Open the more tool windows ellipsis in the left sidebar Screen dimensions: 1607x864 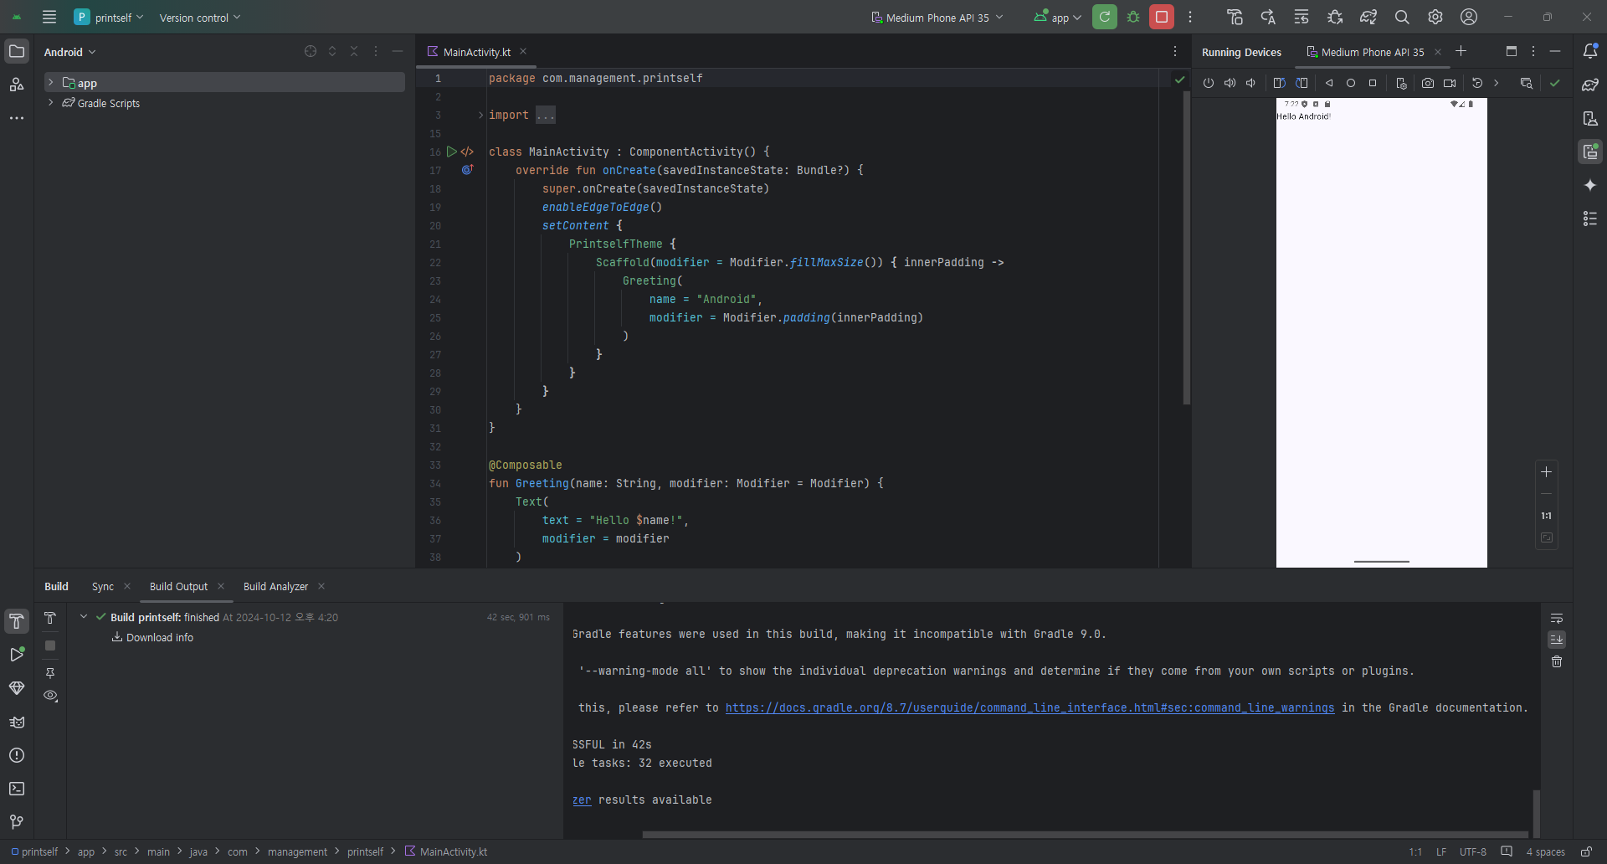pos(17,118)
